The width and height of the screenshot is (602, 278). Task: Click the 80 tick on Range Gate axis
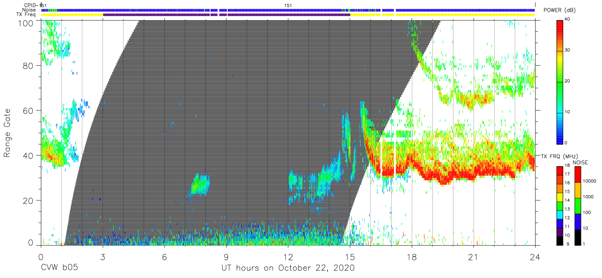pos(28,66)
